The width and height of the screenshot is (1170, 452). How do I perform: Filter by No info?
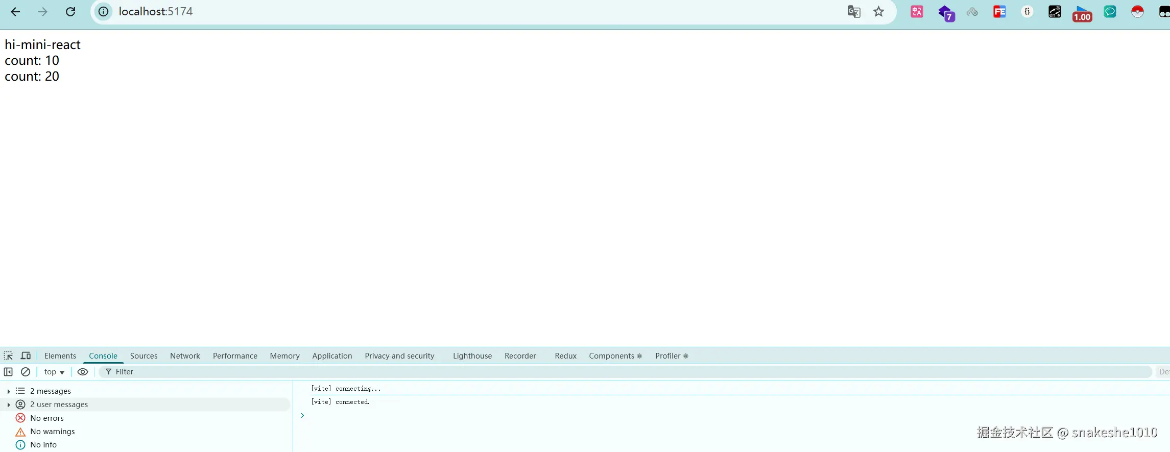coord(146,445)
